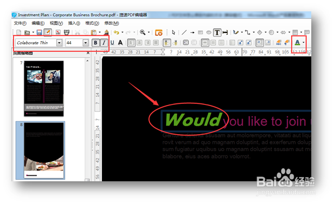Toggle Bold formatting

tap(96, 43)
